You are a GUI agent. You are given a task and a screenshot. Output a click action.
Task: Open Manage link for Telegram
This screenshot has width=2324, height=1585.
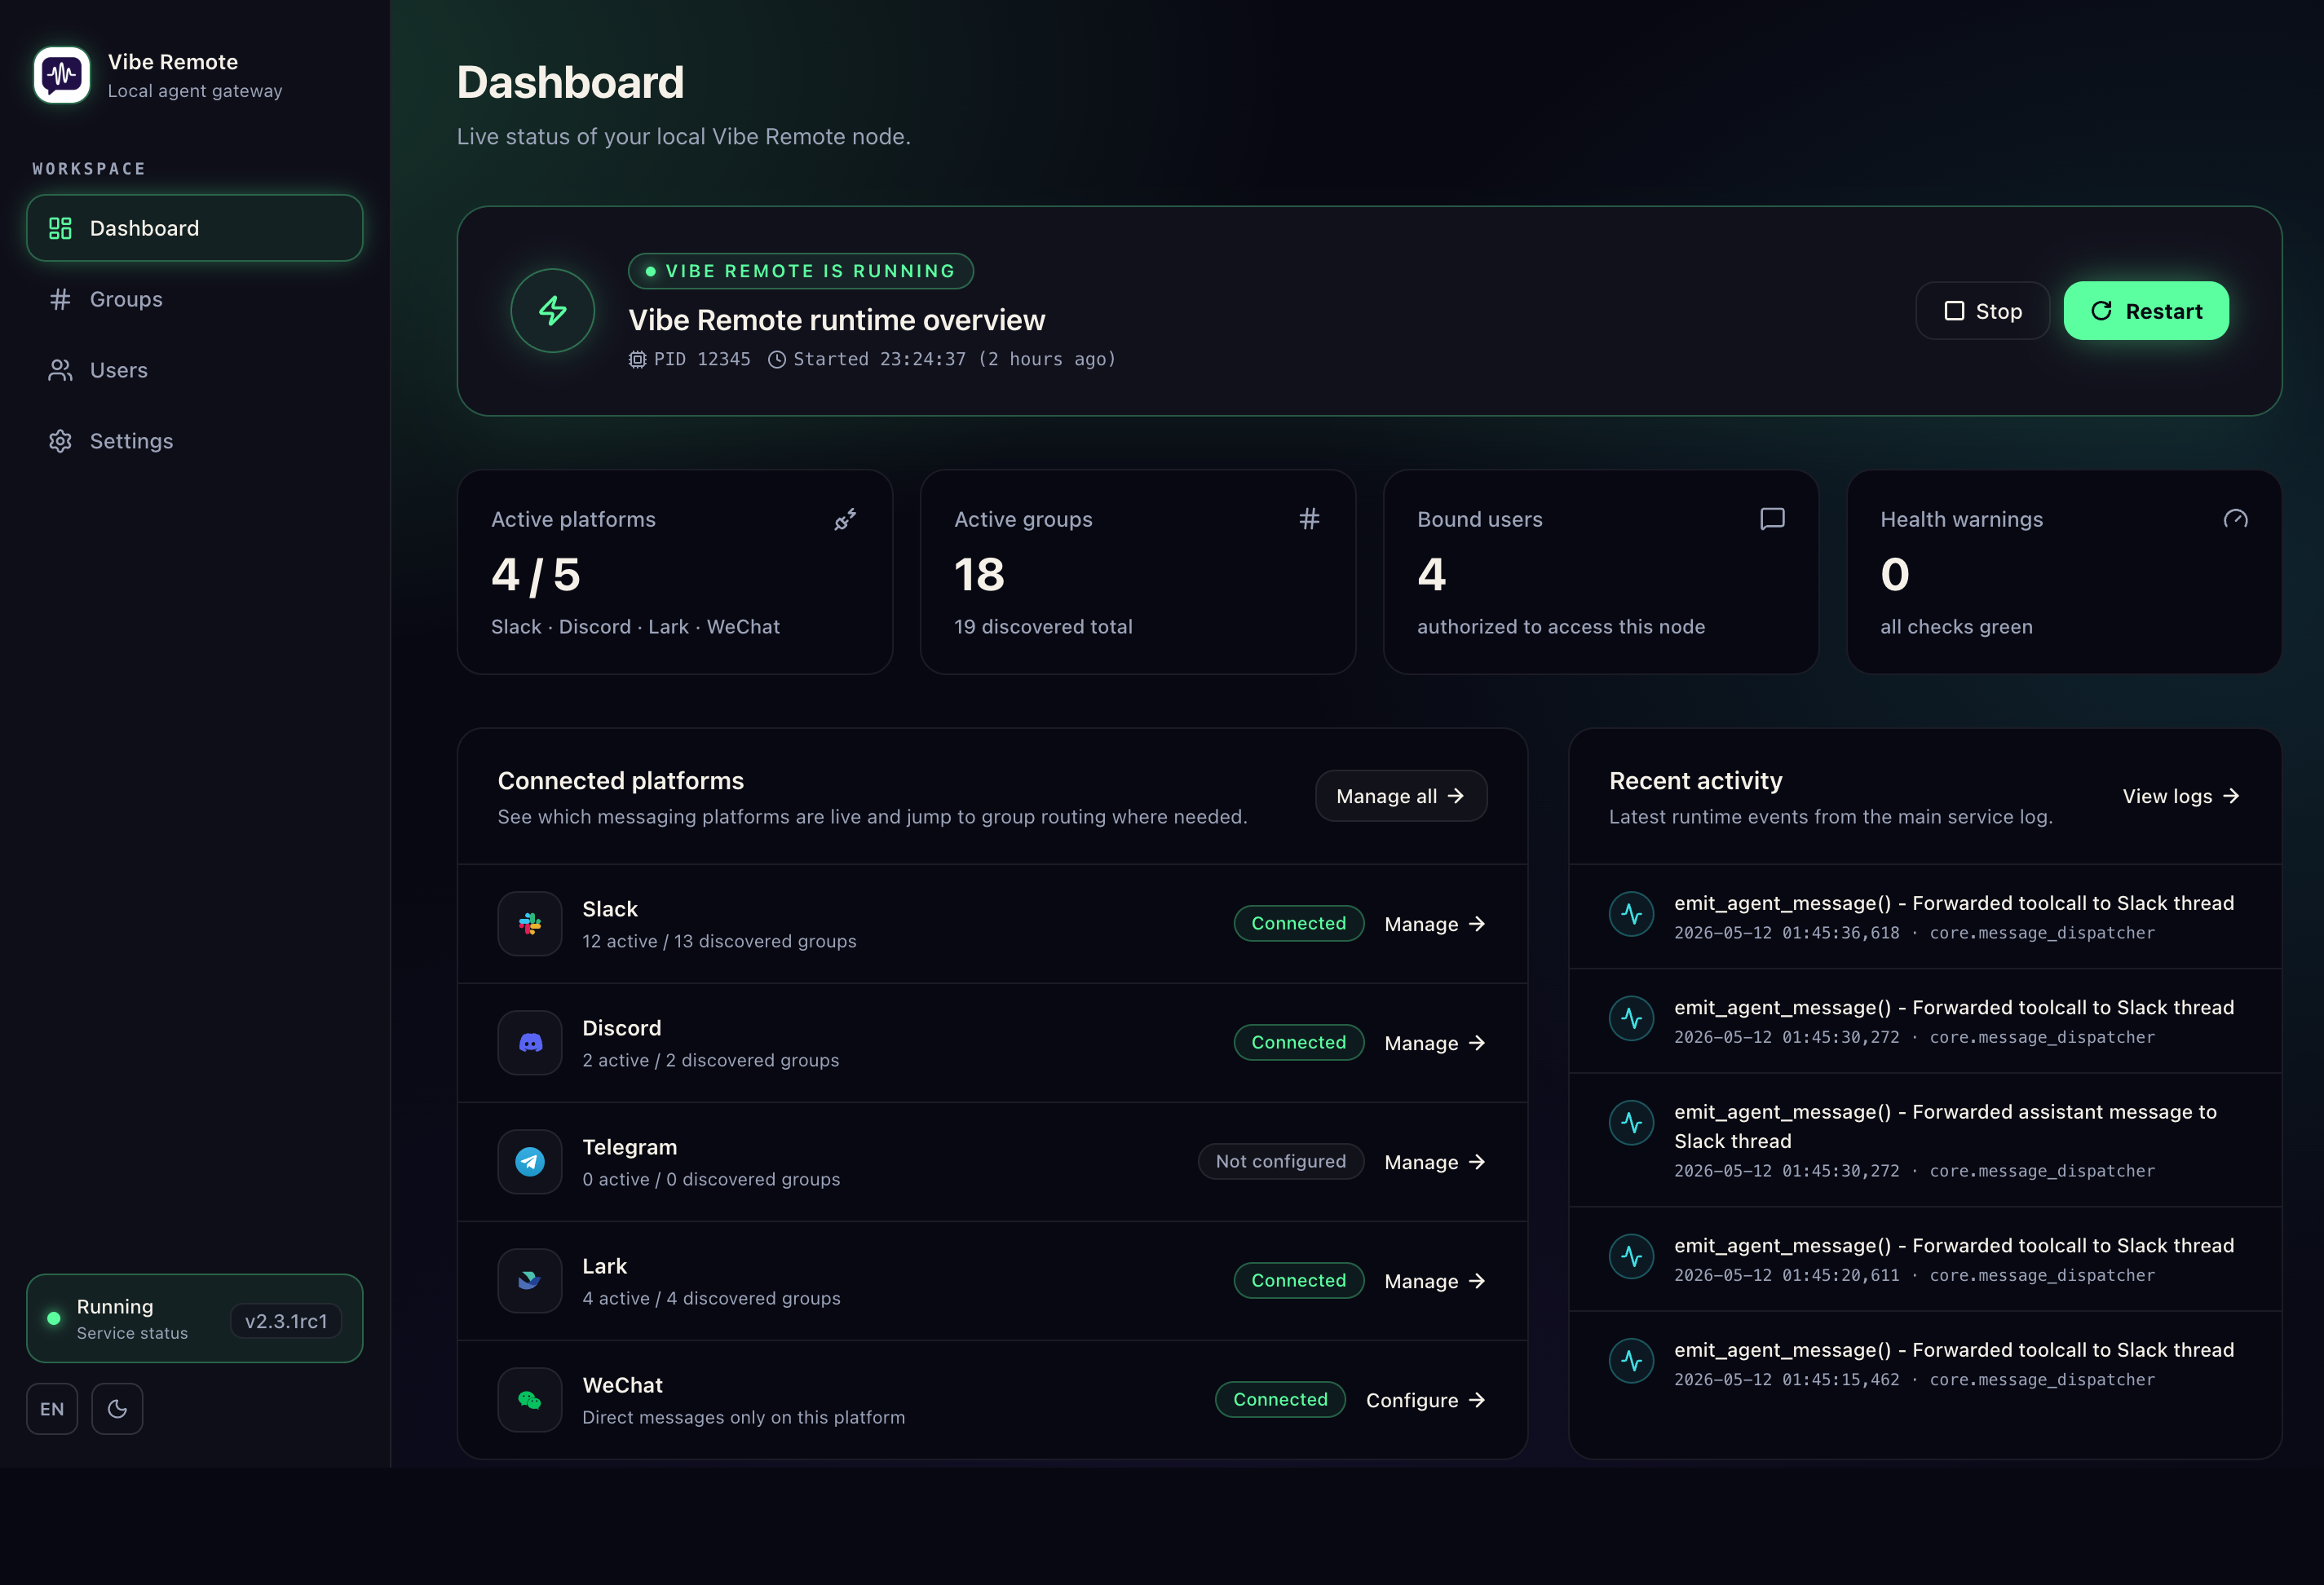pyautogui.click(x=1435, y=1162)
